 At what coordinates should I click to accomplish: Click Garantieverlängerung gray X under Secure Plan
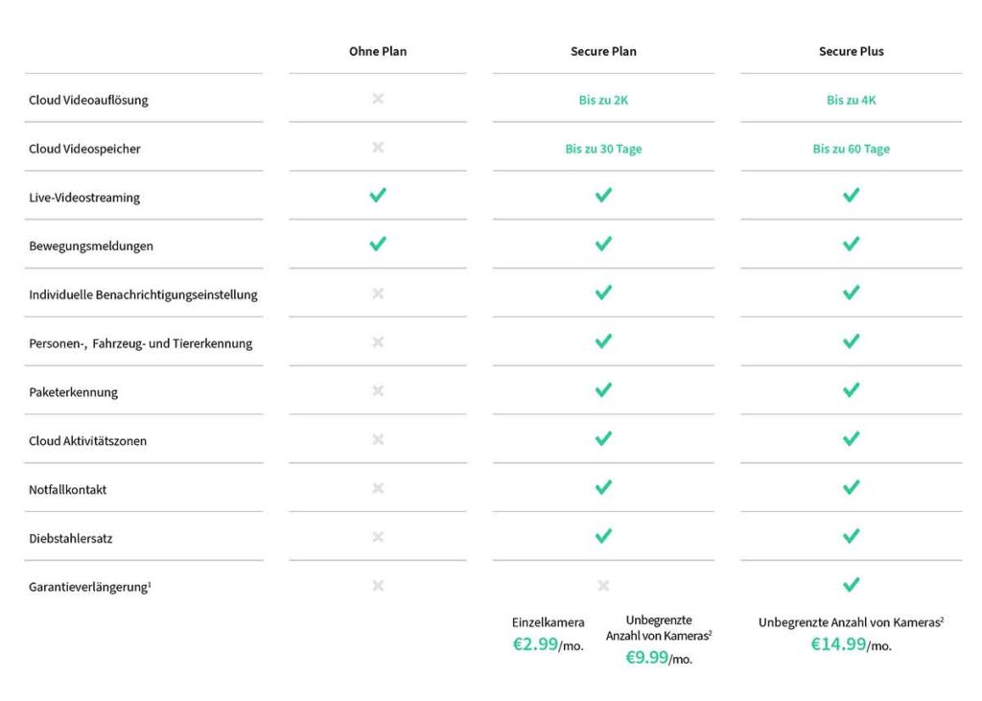click(x=603, y=585)
